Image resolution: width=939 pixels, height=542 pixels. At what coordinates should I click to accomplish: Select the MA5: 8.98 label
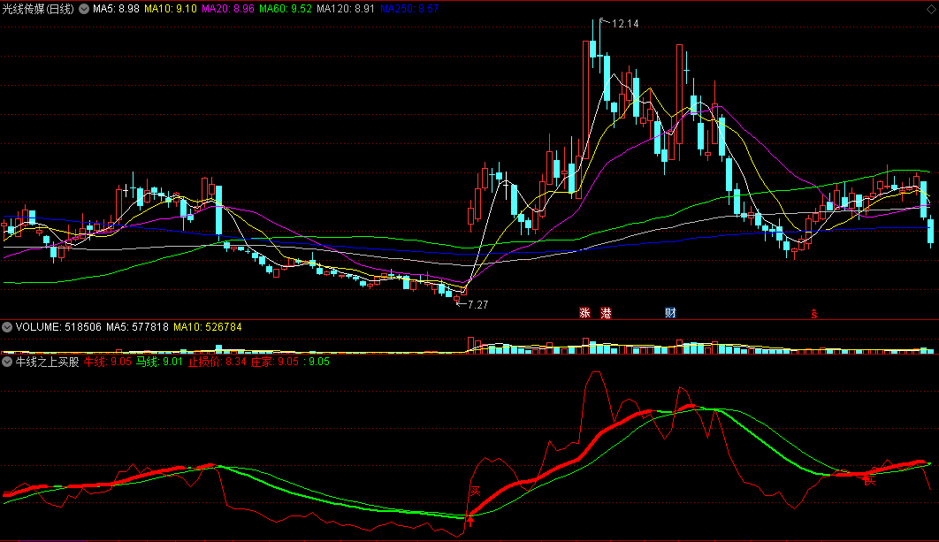coord(116,9)
